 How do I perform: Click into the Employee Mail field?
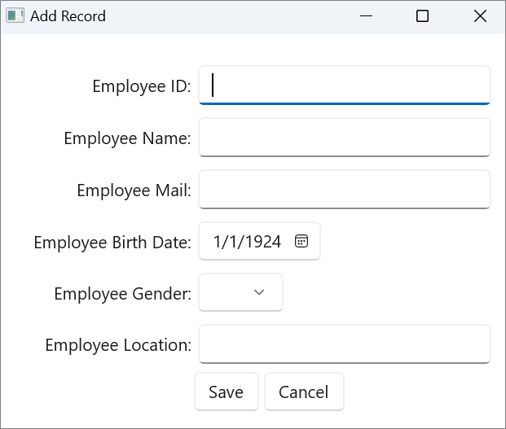pos(344,189)
